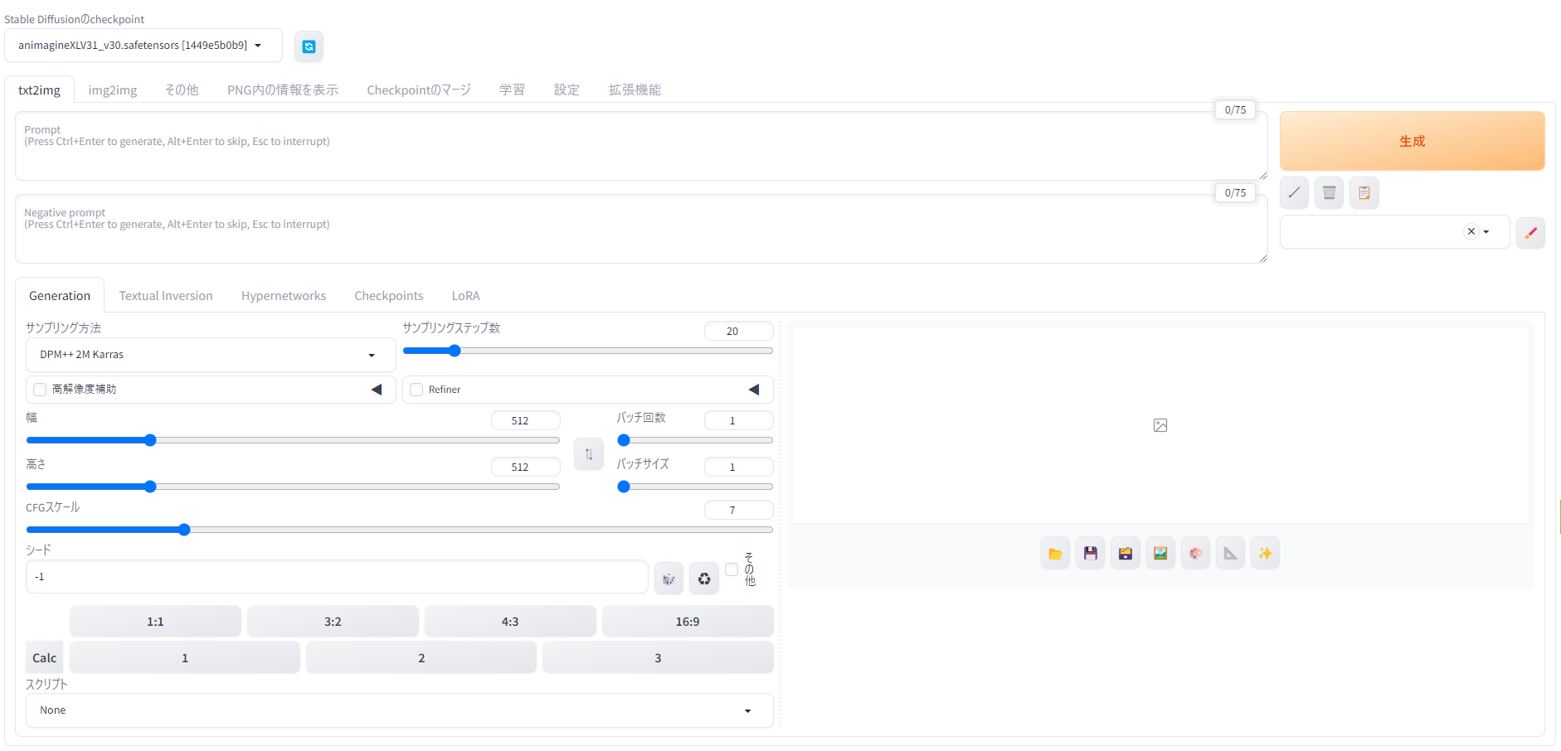Select the Generation sub-tab
1561x751 pixels.
pos(60,296)
